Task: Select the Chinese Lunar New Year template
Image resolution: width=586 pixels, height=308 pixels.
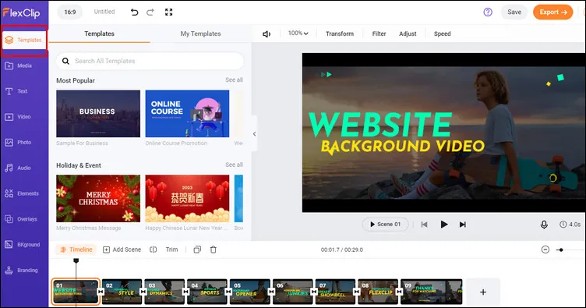Action: pyautogui.click(x=187, y=199)
